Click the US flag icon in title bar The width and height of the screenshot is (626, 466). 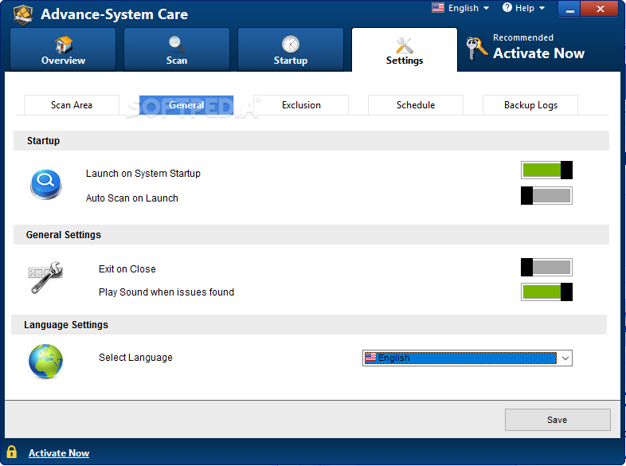438,8
